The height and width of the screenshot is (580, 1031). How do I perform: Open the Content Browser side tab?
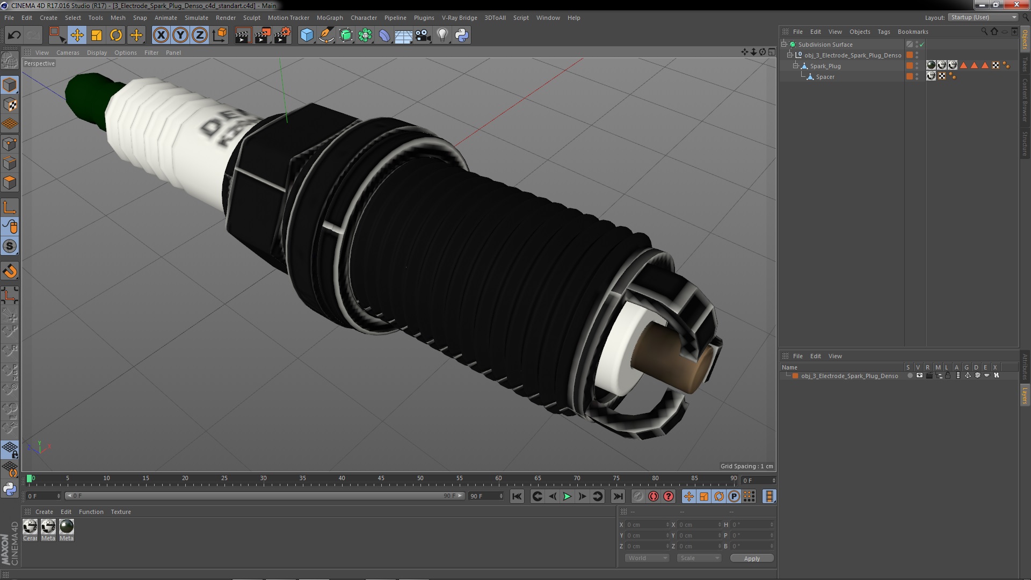pos(1025,100)
